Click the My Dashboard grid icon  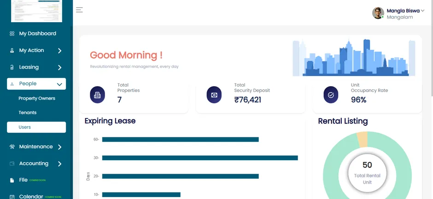[x=12, y=34]
